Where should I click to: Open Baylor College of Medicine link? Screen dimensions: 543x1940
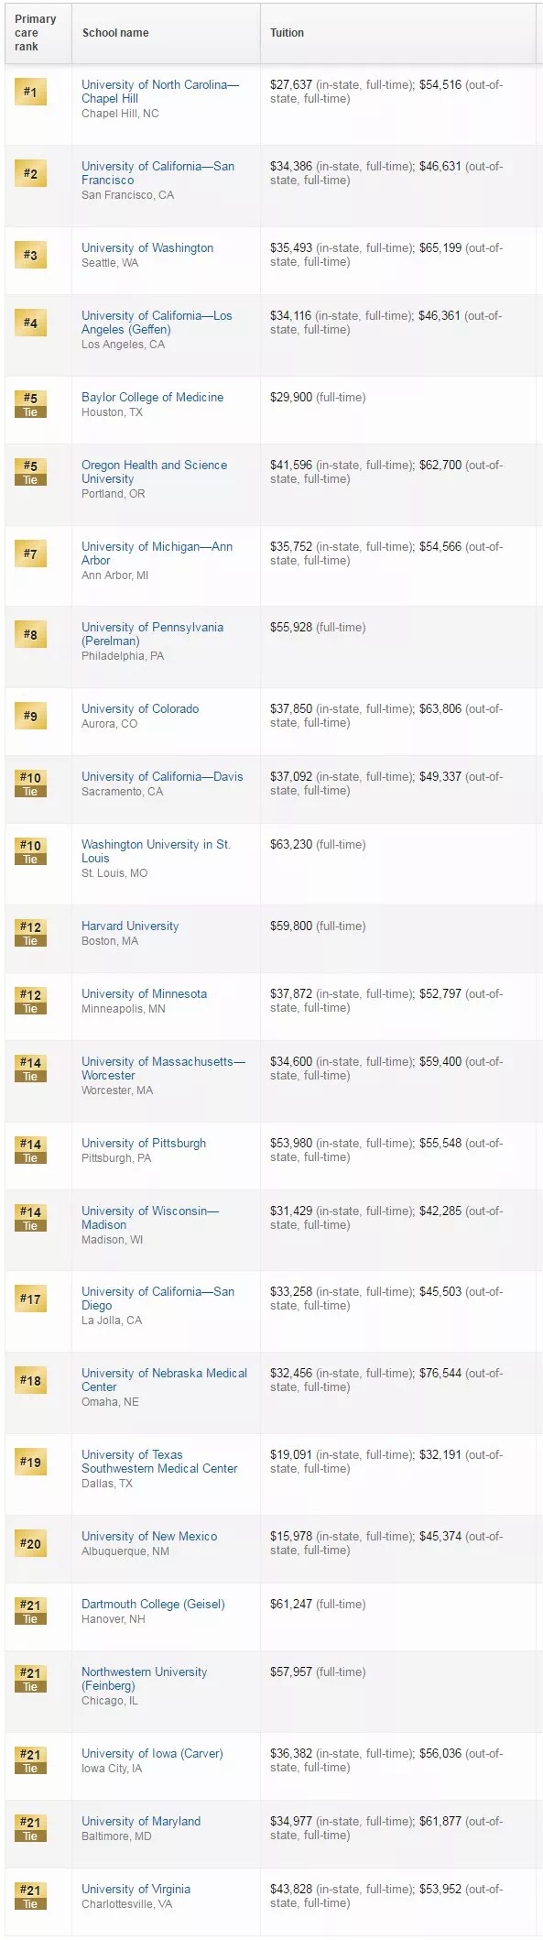(152, 397)
